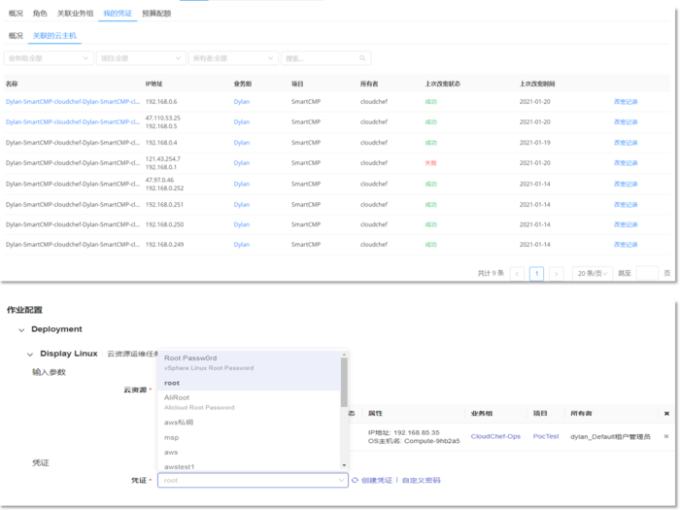Click the Dylan link in the 192.168.0.4 row
680x510 pixels.
(242, 142)
